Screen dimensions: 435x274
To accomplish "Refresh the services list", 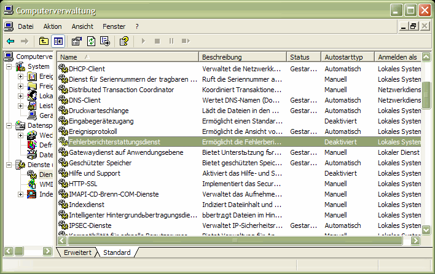I will coord(91,41).
